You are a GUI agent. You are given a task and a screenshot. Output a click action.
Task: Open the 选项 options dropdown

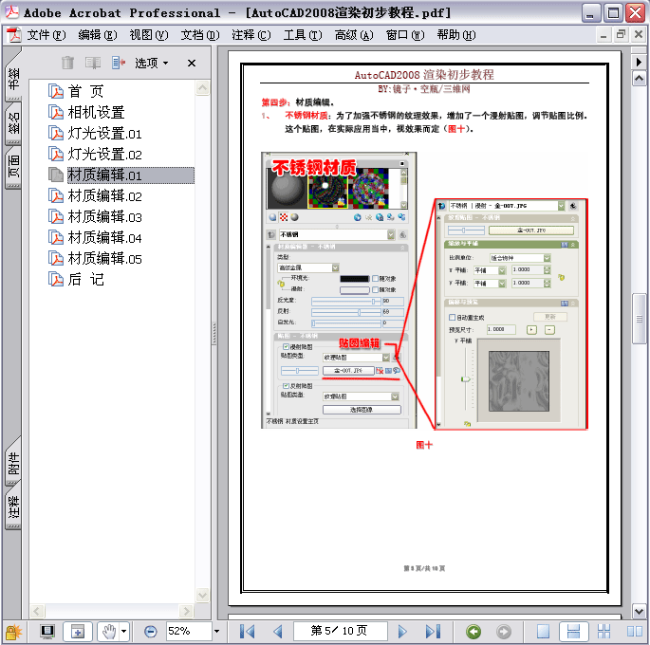[152, 63]
